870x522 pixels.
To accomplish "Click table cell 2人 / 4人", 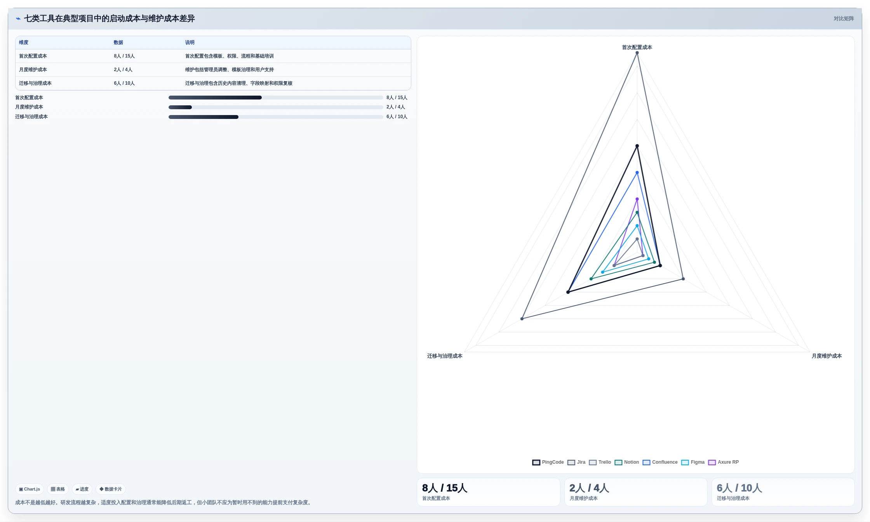I will coord(123,70).
